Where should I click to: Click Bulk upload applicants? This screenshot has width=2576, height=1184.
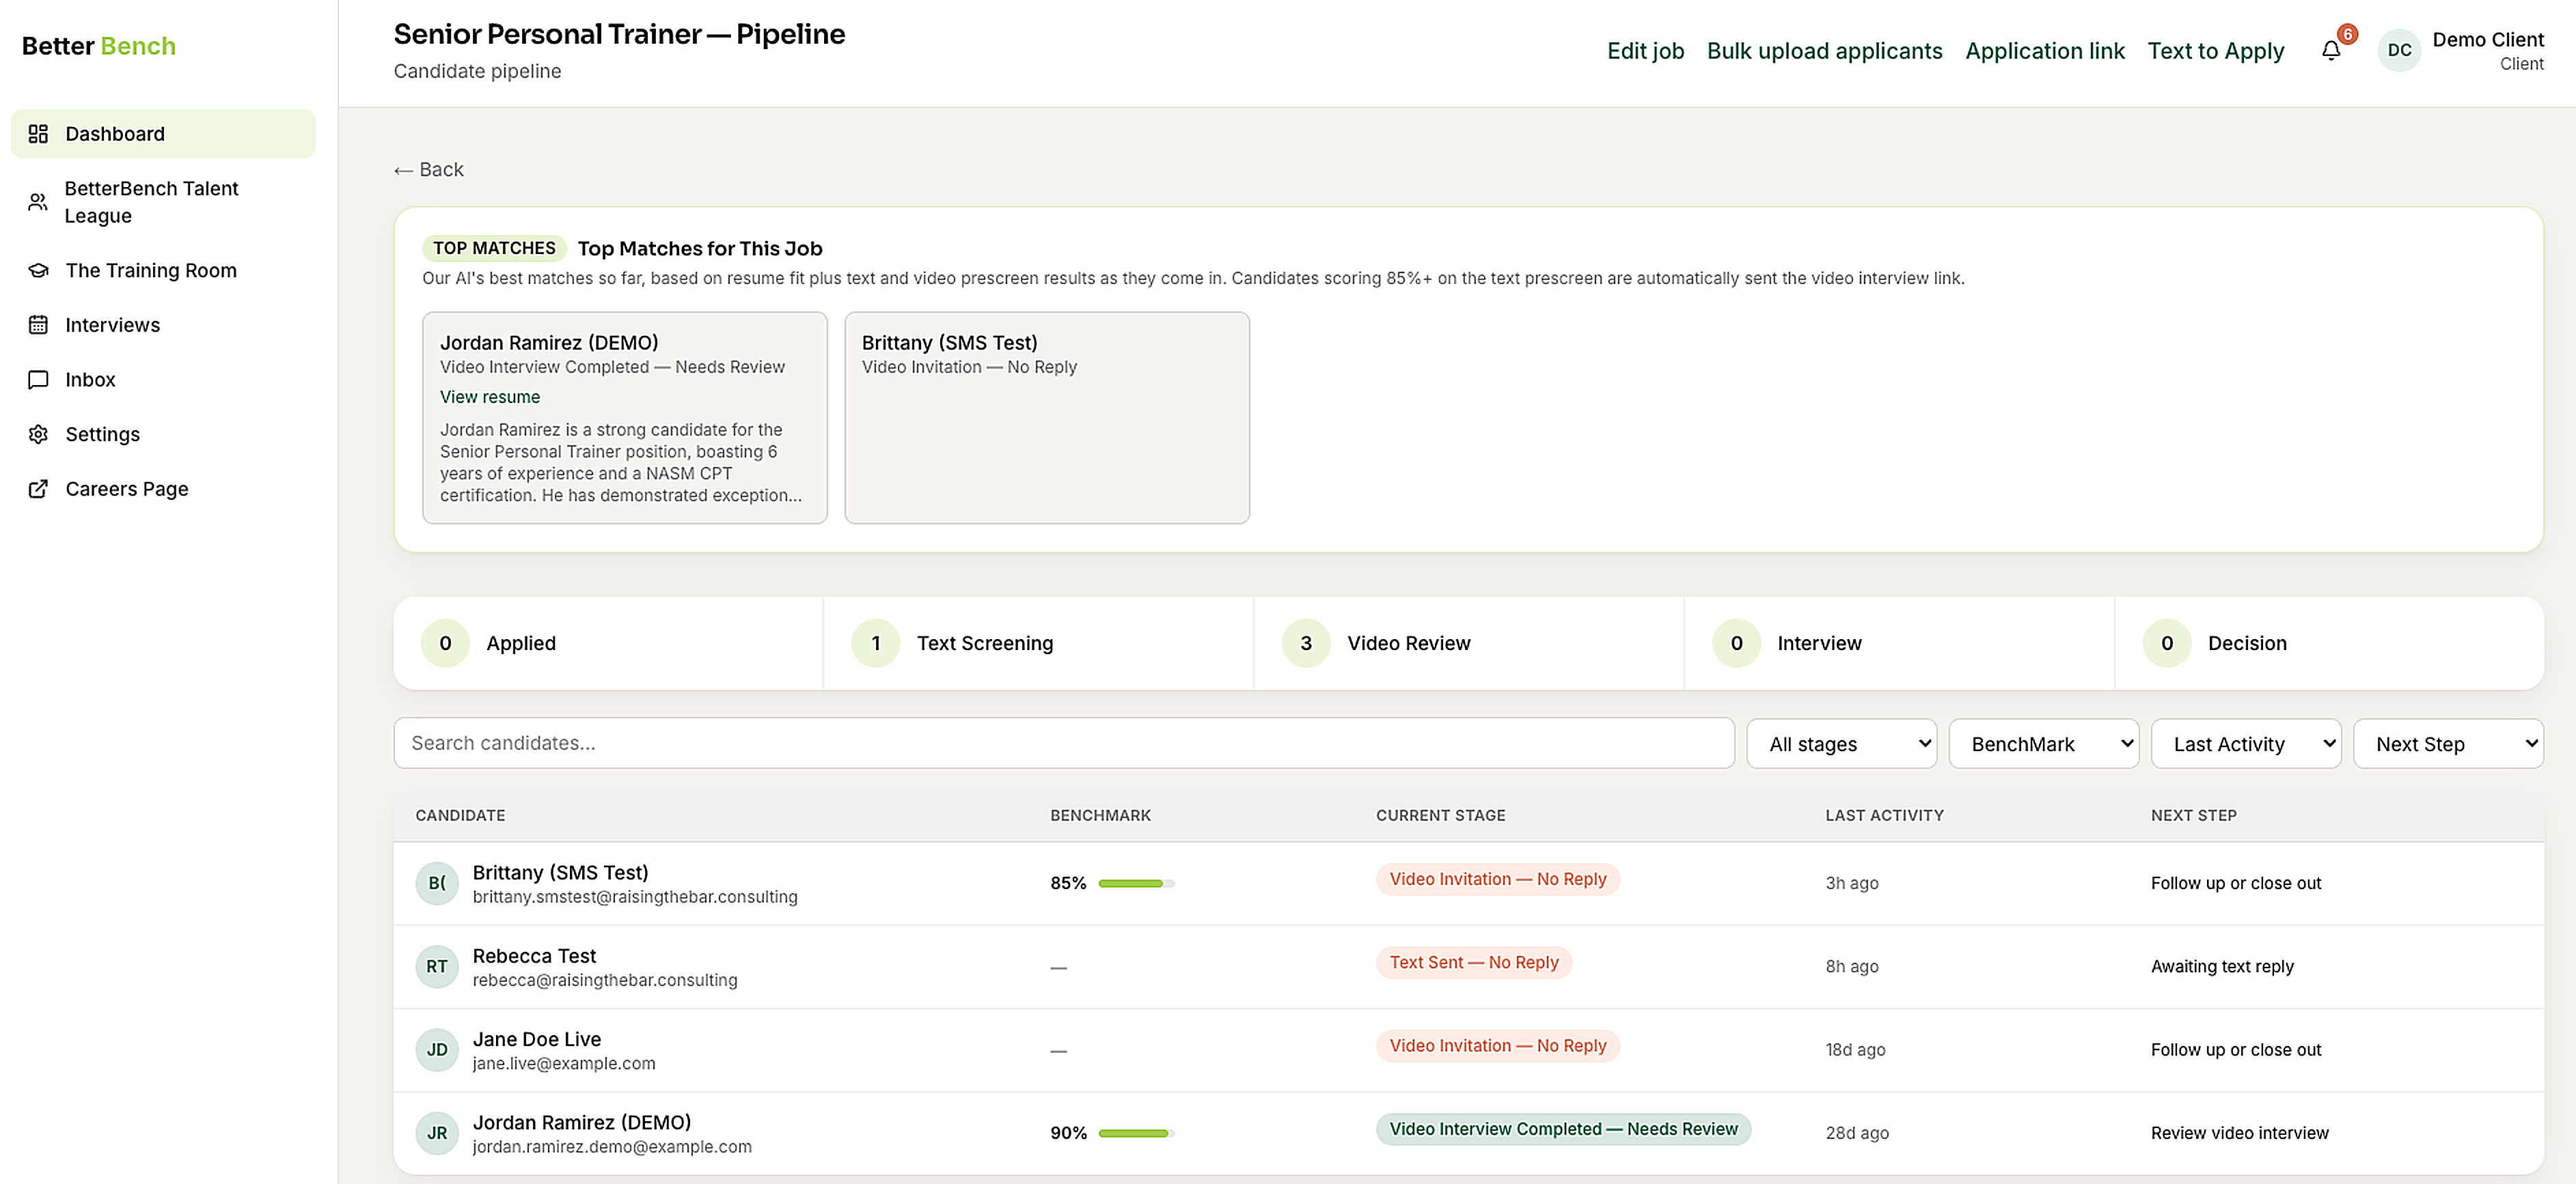(1824, 51)
